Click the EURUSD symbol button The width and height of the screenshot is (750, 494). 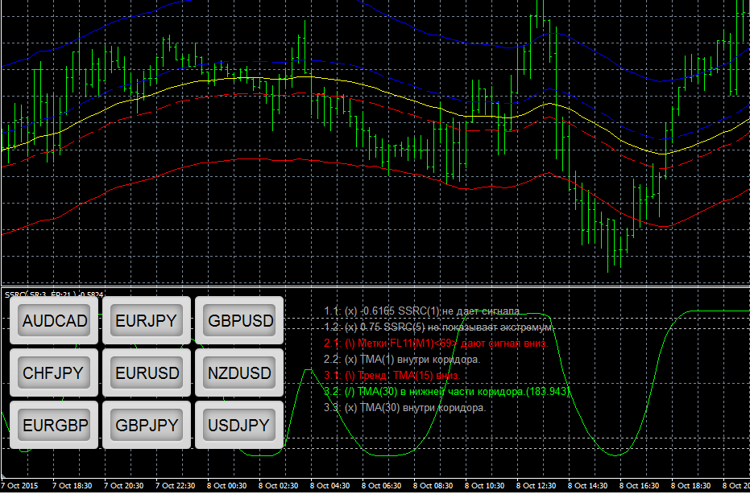(147, 373)
